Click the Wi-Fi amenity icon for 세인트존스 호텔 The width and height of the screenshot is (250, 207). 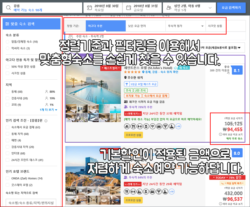pyautogui.click(x=152, y=126)
